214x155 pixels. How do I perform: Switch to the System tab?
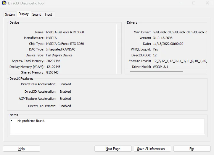(x=10, y=14)
